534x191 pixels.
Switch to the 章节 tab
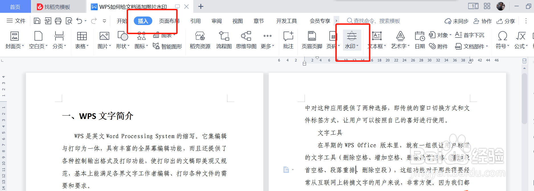click(259, 21)
